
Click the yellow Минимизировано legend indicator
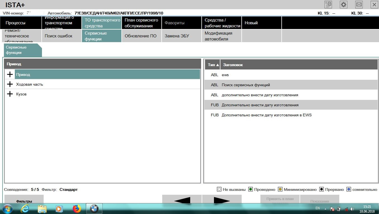pos(280,189)
